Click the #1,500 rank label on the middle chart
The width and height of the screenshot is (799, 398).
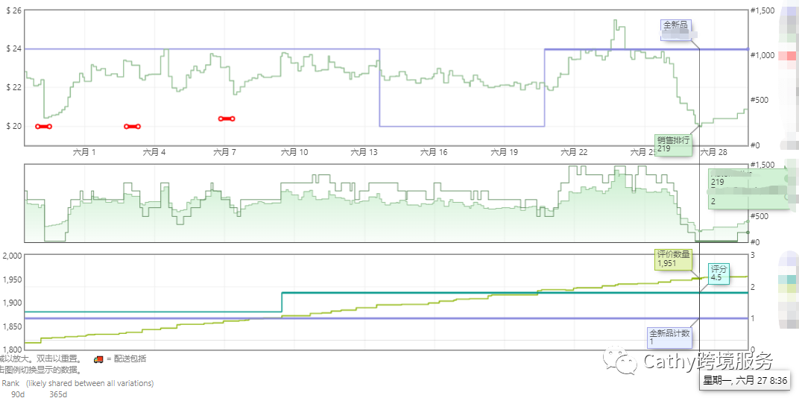762,165
